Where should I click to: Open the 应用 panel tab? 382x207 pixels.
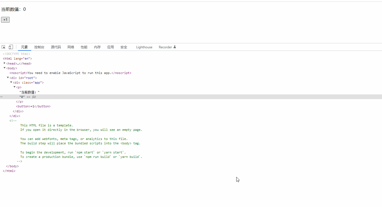pos(110,47)
